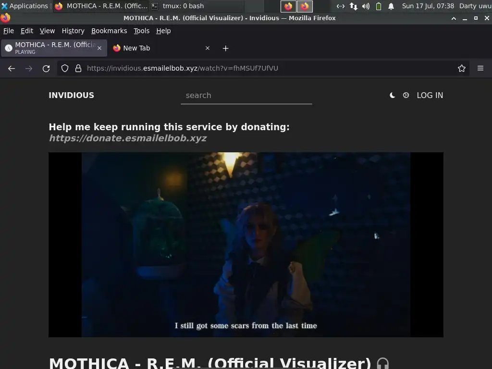Viewport: 492px width, 369px height.
Task: Click the video title heading
Action: 210,363
